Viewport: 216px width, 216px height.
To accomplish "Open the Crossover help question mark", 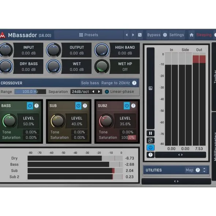I will 134,83.
